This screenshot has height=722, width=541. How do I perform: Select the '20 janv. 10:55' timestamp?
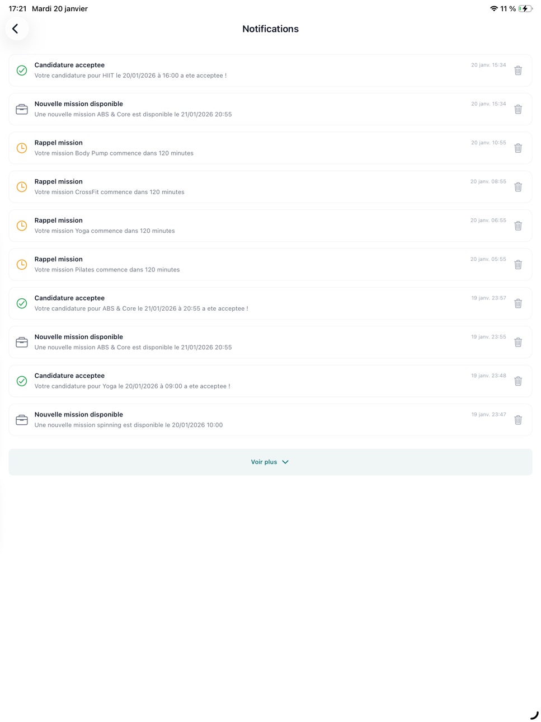pyautogui.click(x=488, y=143)
